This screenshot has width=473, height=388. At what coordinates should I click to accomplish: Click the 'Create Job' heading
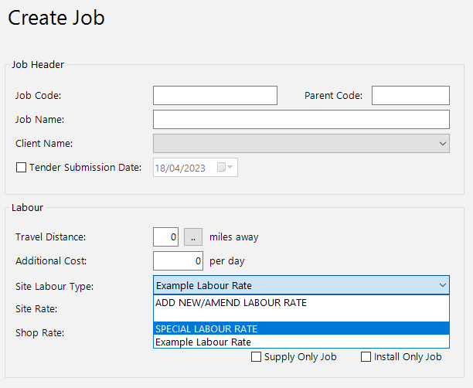click(x=56, y=18)
